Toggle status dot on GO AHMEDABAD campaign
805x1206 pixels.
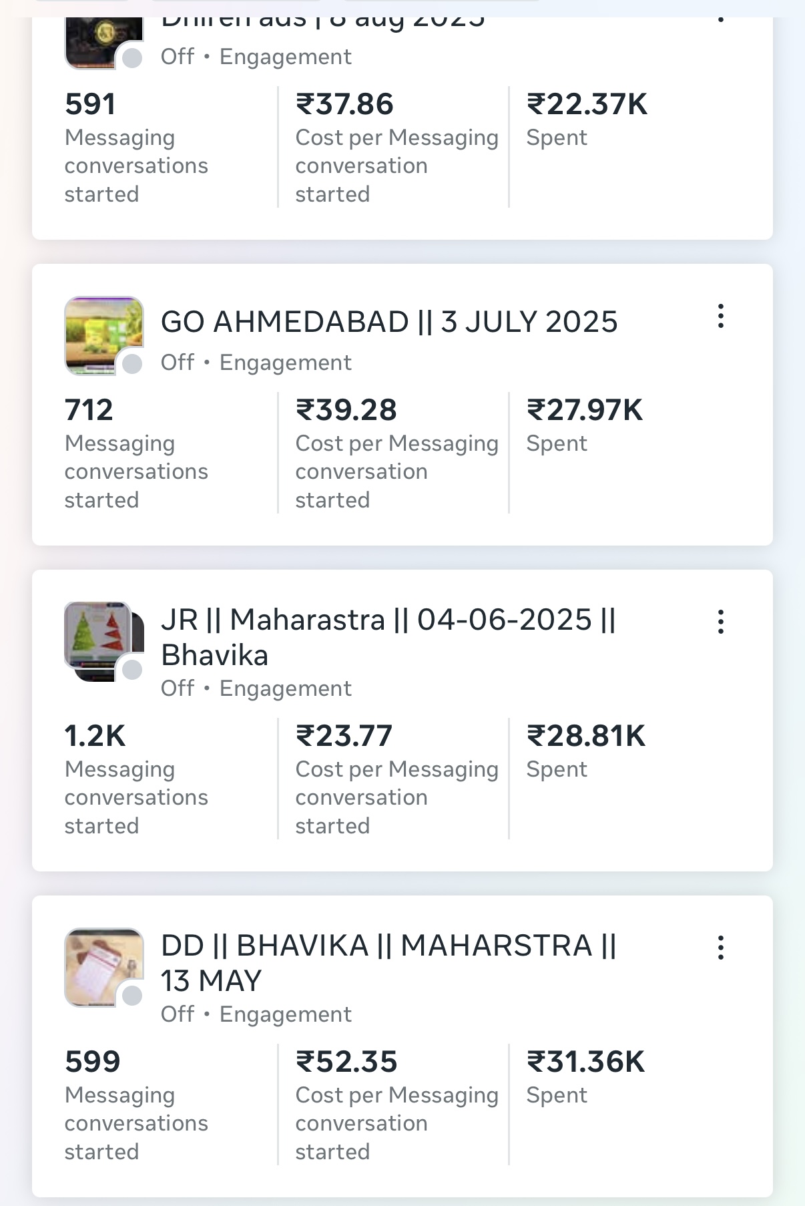pos(132,364)
